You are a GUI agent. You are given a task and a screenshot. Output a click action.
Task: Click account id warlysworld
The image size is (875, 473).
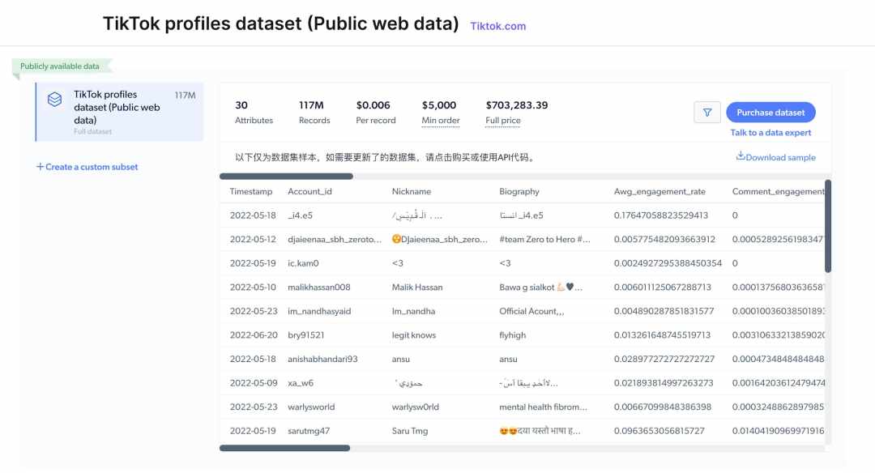tap(311, 407)
